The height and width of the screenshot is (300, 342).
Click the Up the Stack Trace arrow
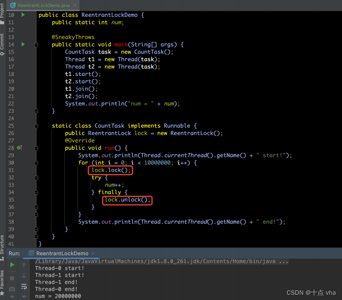[x=24, y=265]
